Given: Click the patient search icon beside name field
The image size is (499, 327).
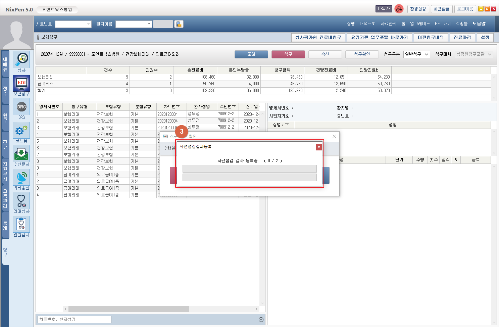Looking at the screenshot, I should pos(179,24).
